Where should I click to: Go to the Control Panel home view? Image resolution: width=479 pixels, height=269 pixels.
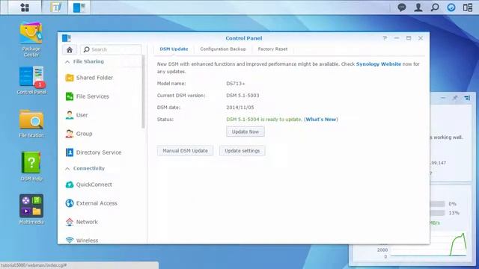pos(70,49)
